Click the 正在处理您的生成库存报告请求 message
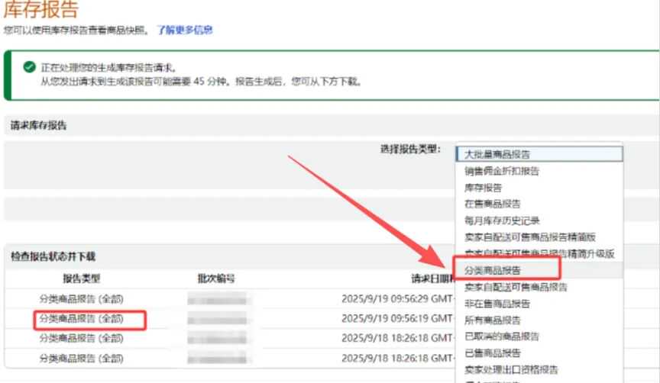This screenshot has height=383, width=660. [108, 67]
